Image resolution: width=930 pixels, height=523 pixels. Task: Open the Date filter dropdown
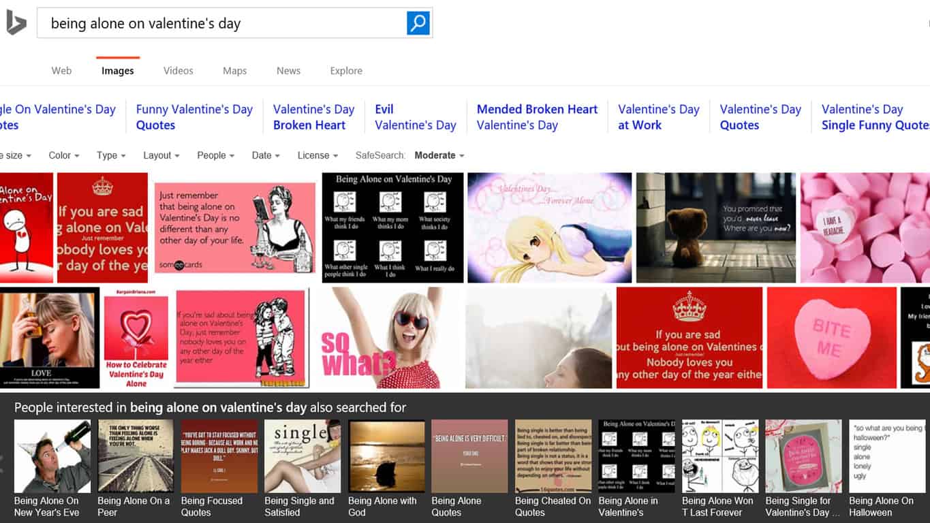coord(265,155)
